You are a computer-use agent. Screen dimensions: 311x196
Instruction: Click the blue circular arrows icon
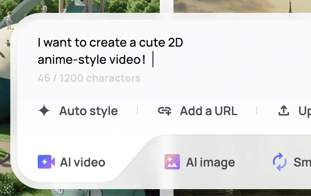point(279,162)
